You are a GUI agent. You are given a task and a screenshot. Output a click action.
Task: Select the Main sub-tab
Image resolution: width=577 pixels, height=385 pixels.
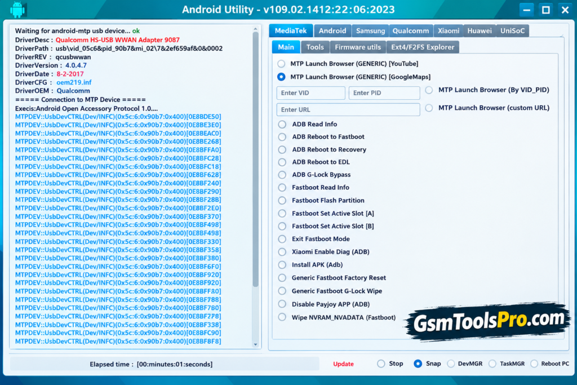286,47
